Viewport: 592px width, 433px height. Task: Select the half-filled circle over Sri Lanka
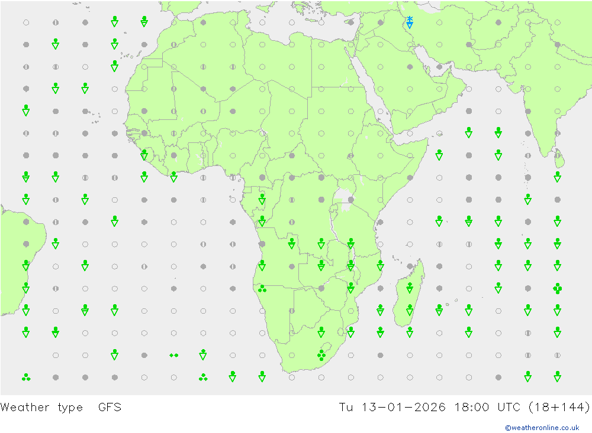coord(557,155)
